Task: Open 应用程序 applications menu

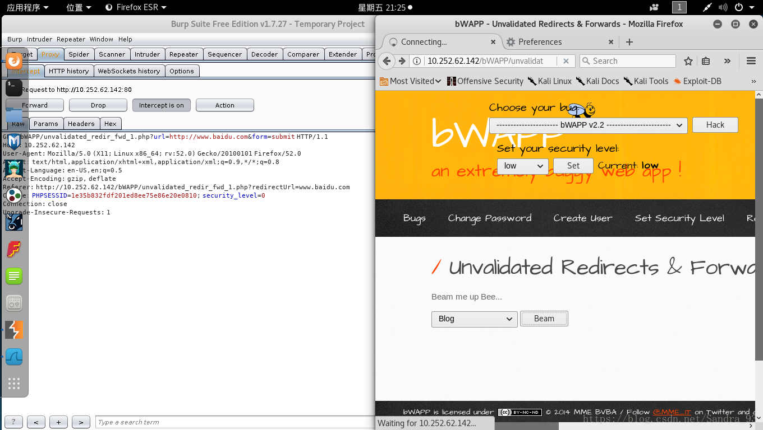Action: click(x=27, y=7)
